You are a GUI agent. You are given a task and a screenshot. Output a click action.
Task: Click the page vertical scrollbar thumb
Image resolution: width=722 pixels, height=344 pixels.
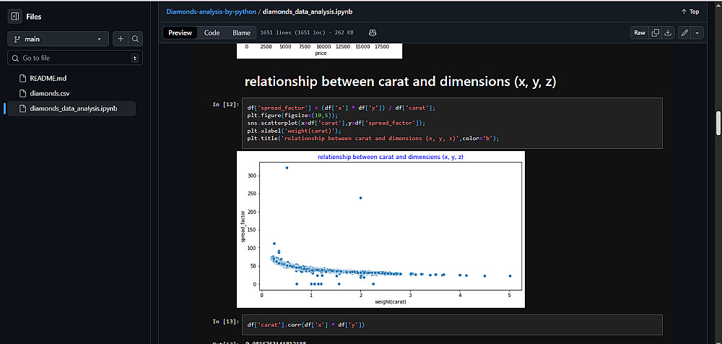pyautogui.click(x=718, y=123)
